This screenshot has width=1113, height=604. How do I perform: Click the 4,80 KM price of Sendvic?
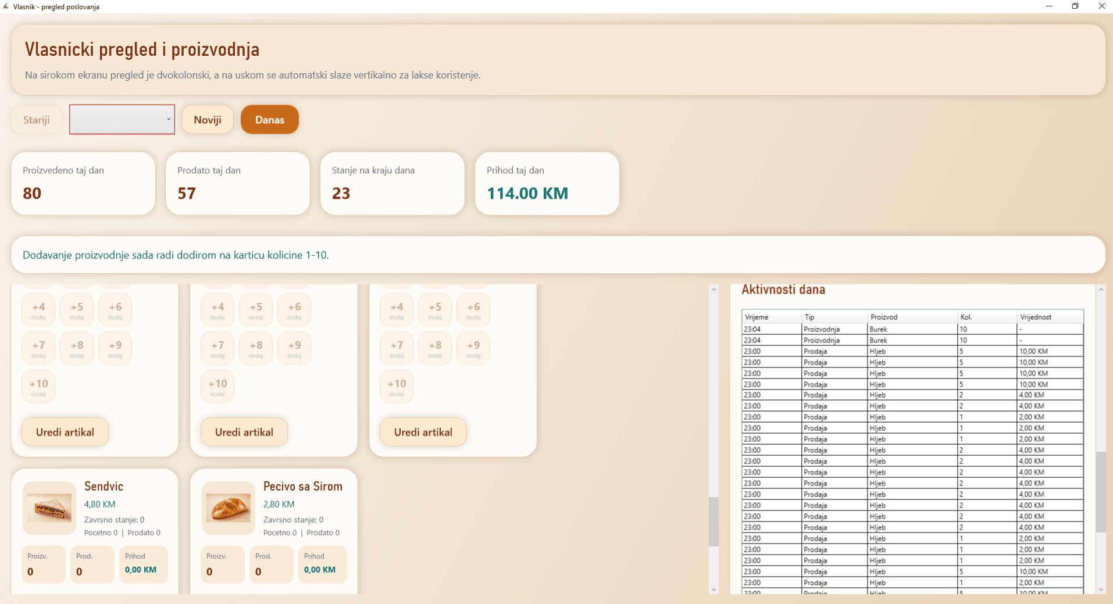click(x=100, y=504)
